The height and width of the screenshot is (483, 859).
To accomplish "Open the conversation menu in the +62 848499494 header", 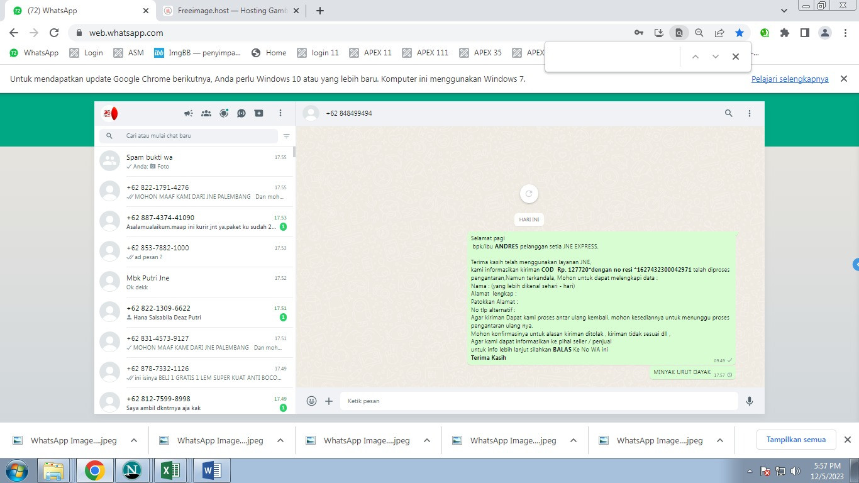I will (750, 113).
